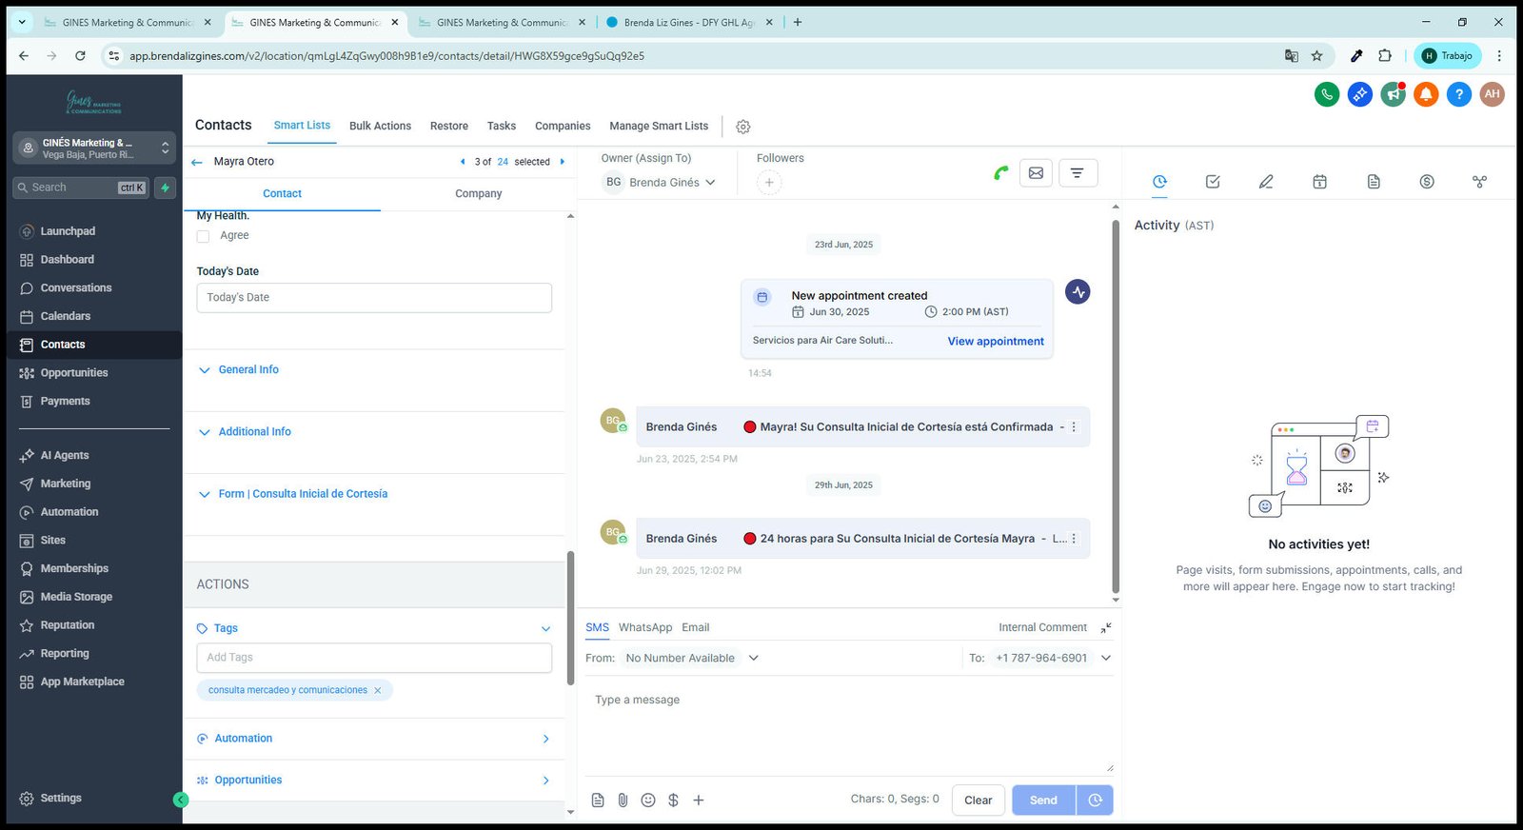The width and height of the screenshot is (1523, 830).
Task: Expand the message composer icon
Action: tap(1106, 628)
